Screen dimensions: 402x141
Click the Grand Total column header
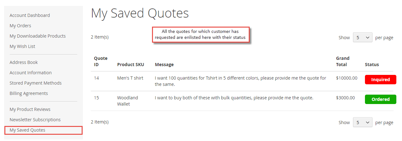(343, 61)
